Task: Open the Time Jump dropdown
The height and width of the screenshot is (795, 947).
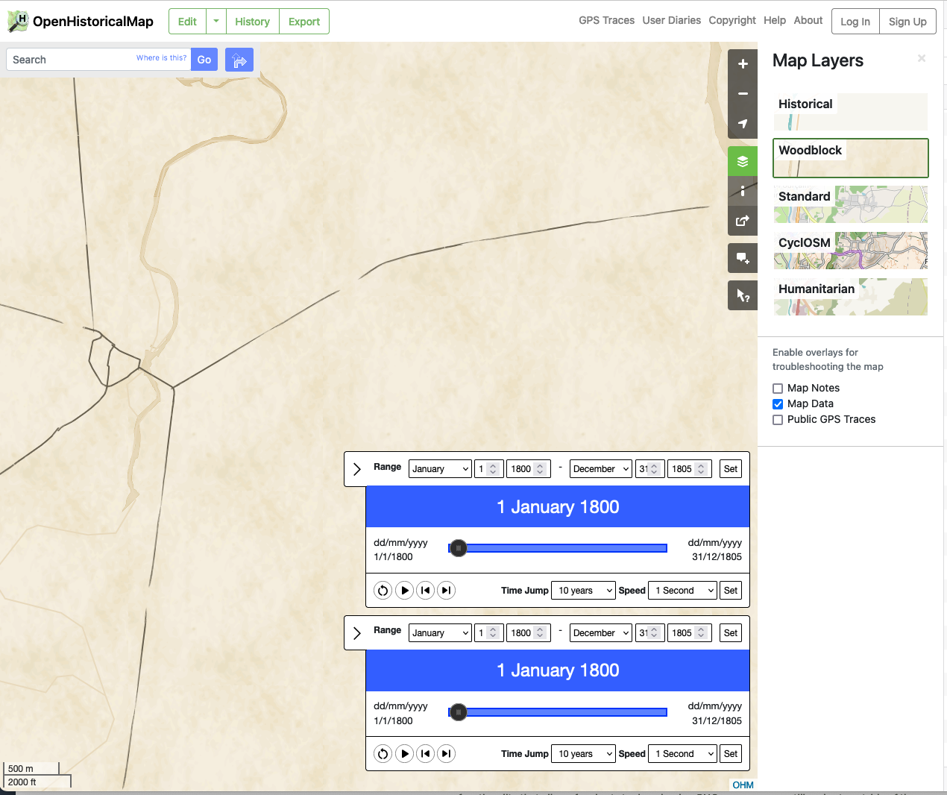Action: (x=583, y=590)
